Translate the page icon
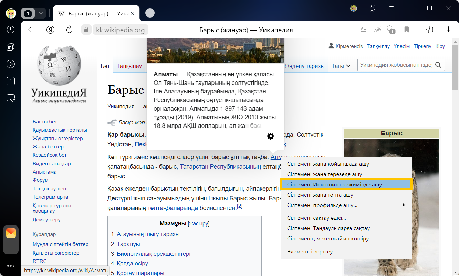The height and width of the screenshot is (276, 459). (x=377, y=30)
